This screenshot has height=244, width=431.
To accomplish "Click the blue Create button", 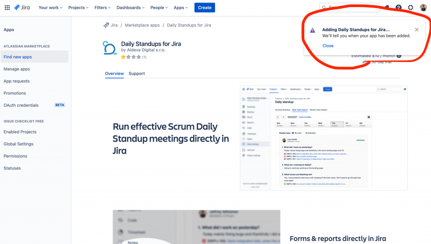I will click(x=205, y=8).
